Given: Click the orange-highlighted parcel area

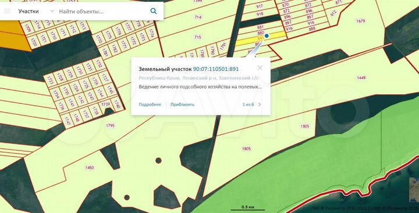Looking at the screenshot, I should click(15, 35).
